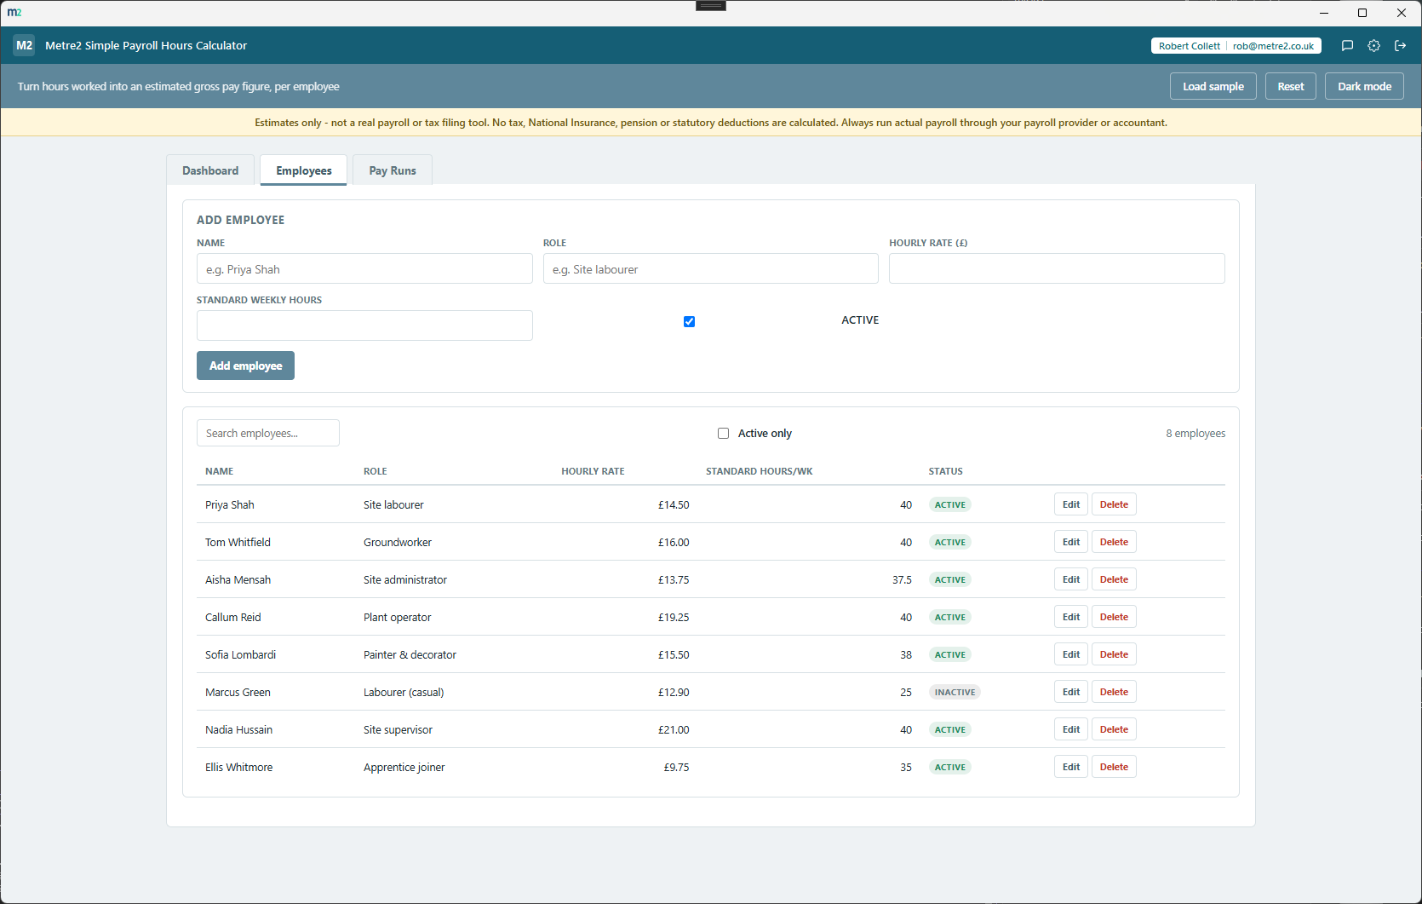Open the Pay Runs tab
1422x904 pixels.
(x=393, y=170)
